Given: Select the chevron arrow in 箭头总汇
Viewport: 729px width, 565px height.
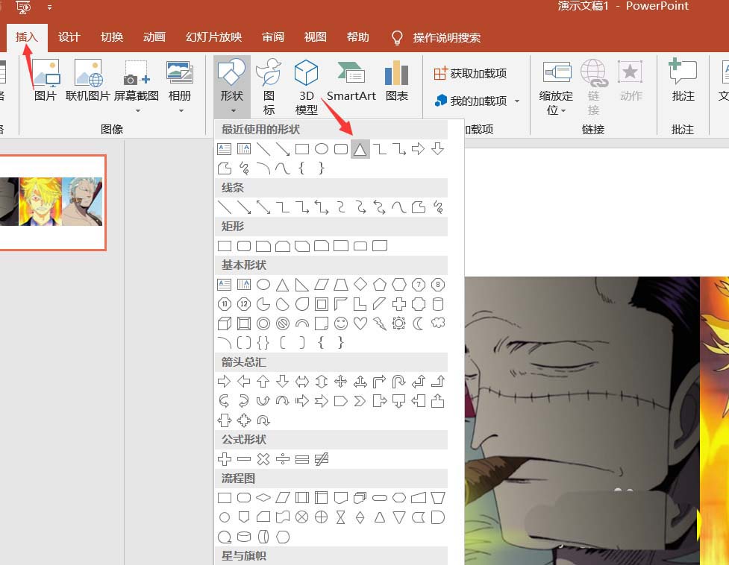Looking at the screenshot, I should pyautogui.click(x=360, y=401).
